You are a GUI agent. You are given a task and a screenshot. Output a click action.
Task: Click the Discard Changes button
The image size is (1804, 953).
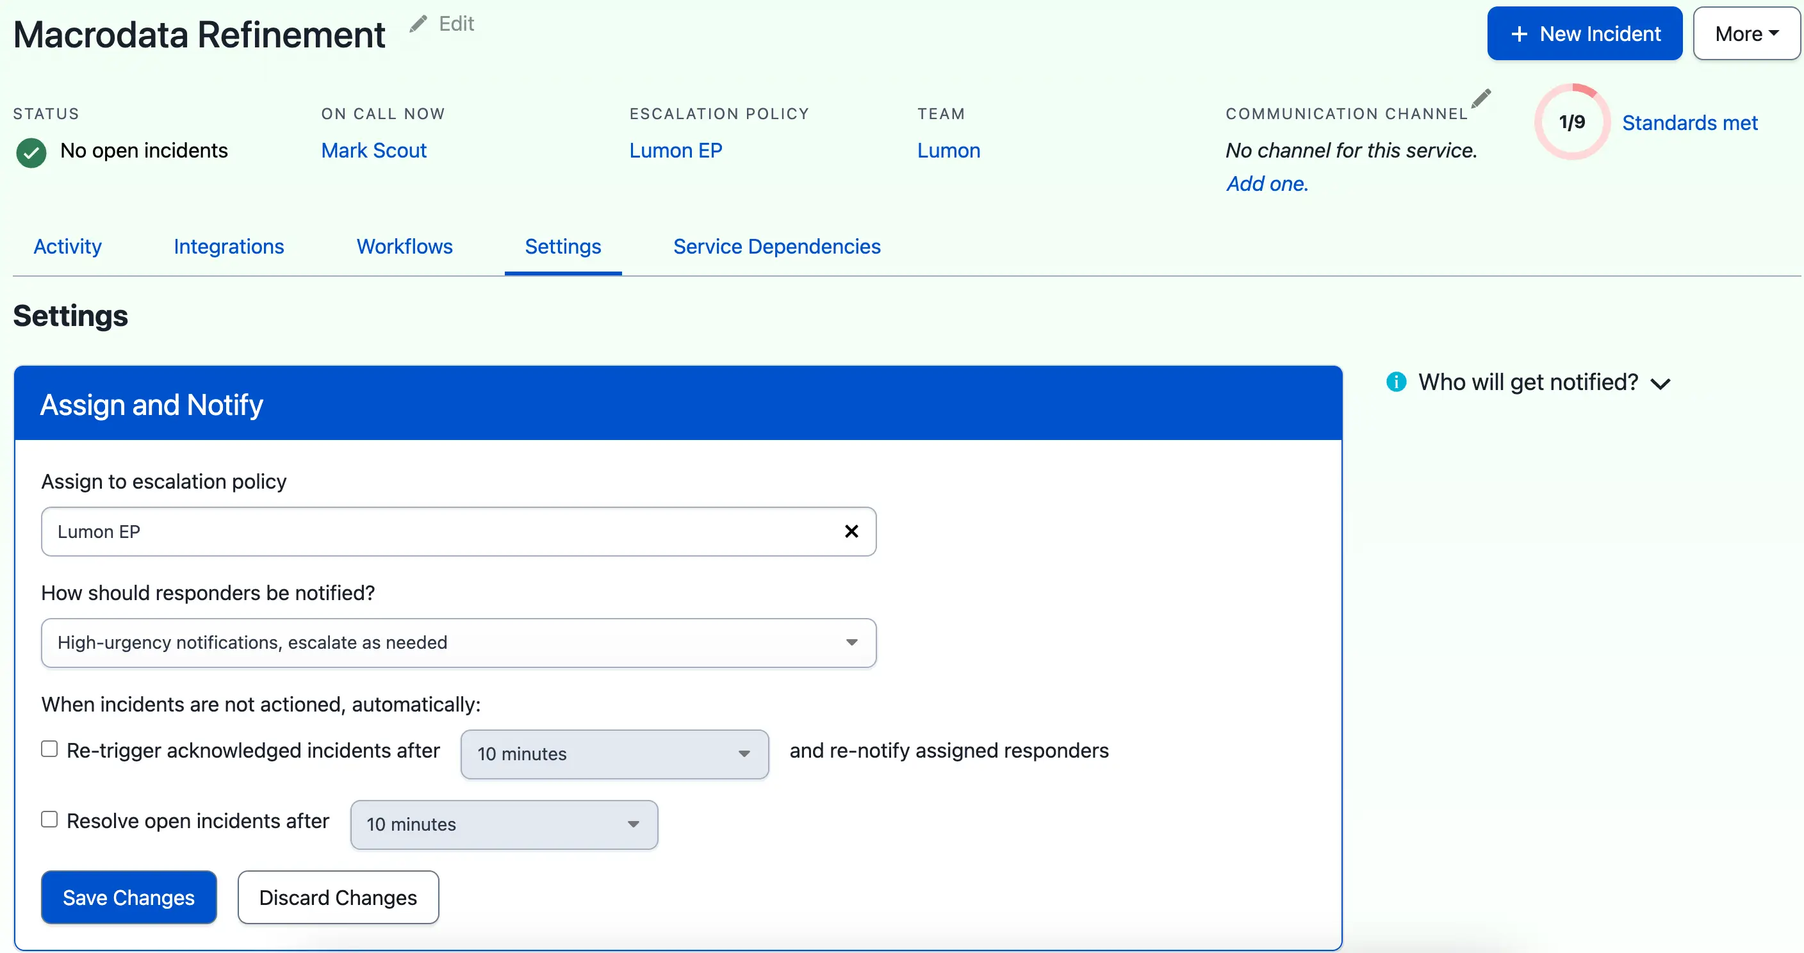point(338,897)
